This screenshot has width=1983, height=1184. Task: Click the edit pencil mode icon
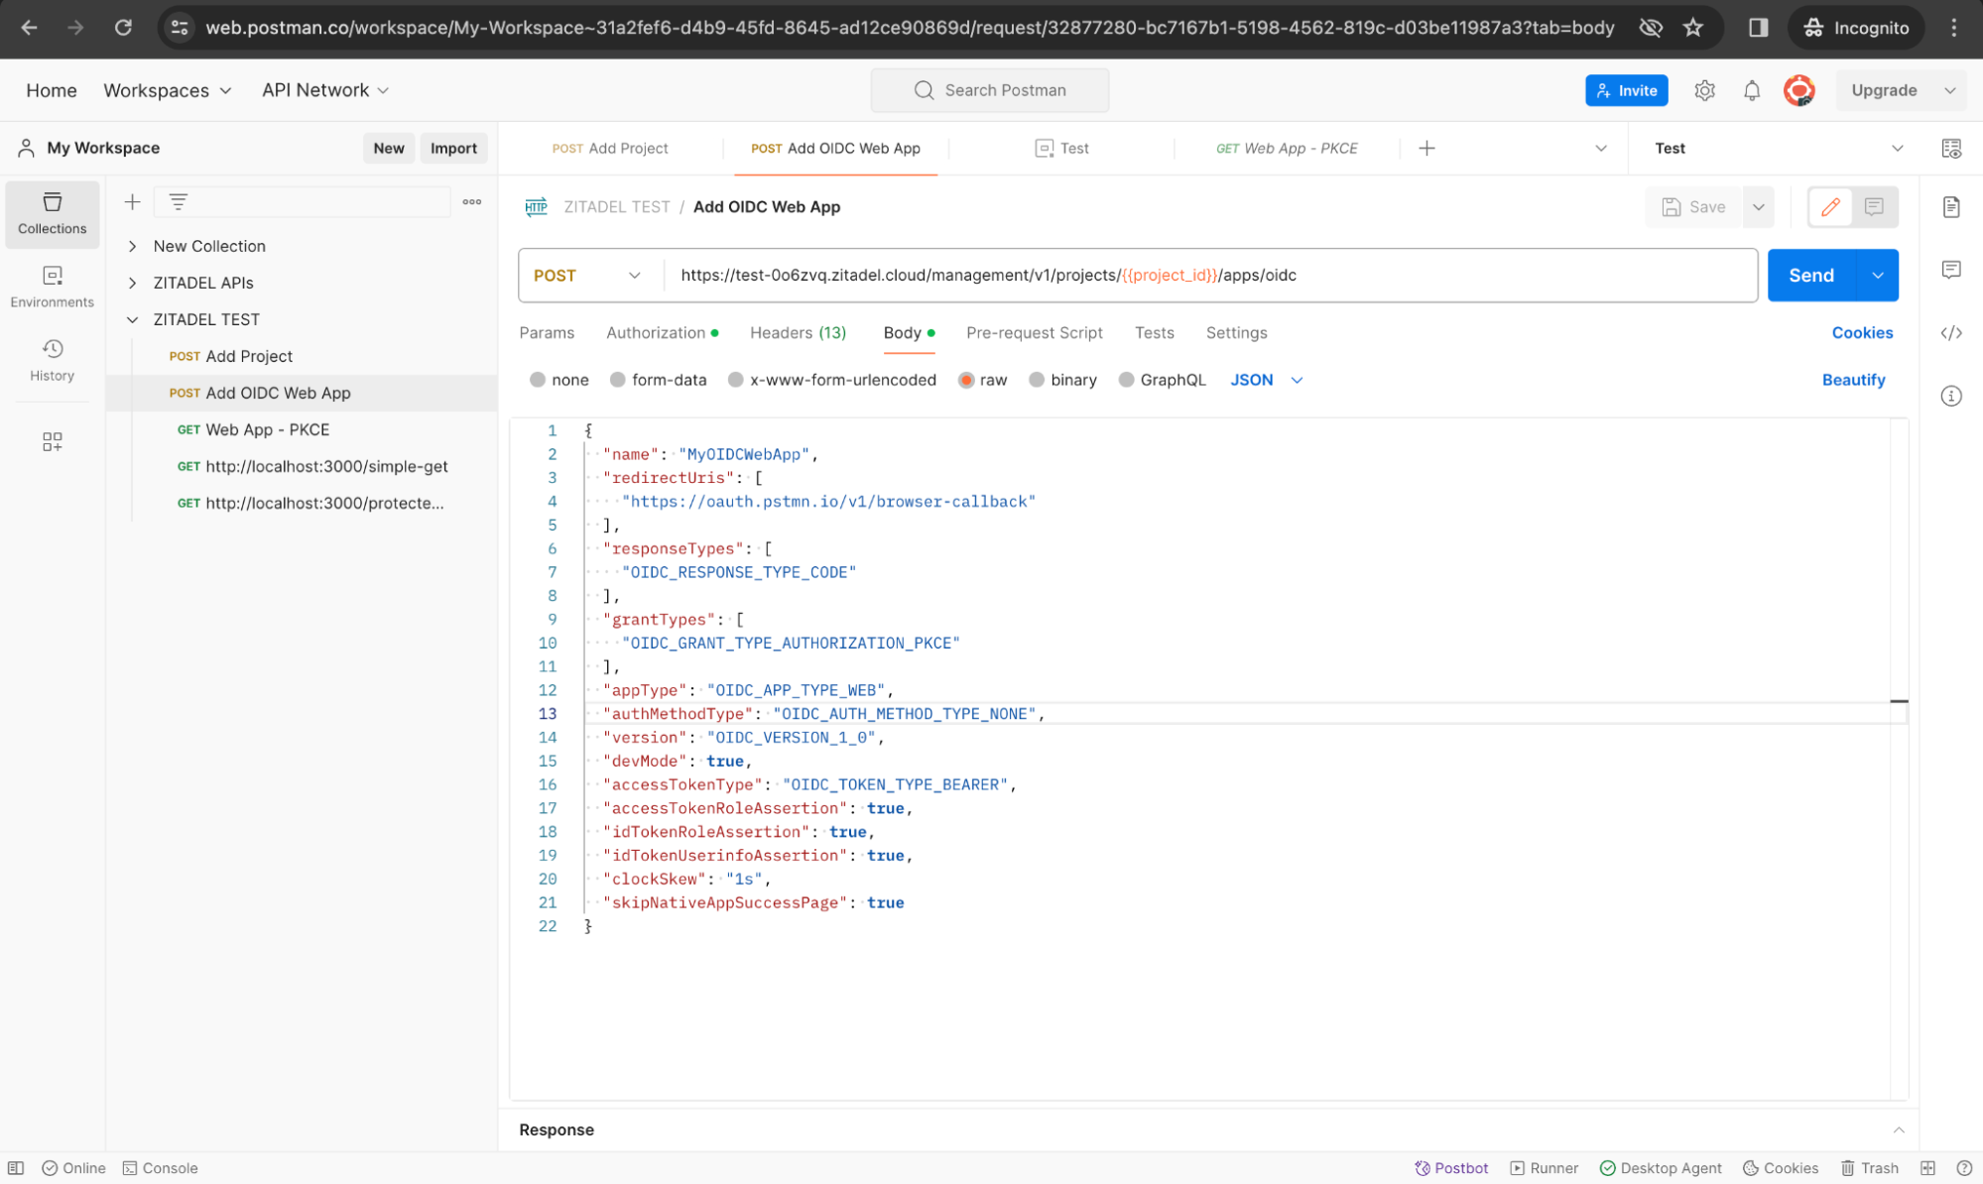1830,207
